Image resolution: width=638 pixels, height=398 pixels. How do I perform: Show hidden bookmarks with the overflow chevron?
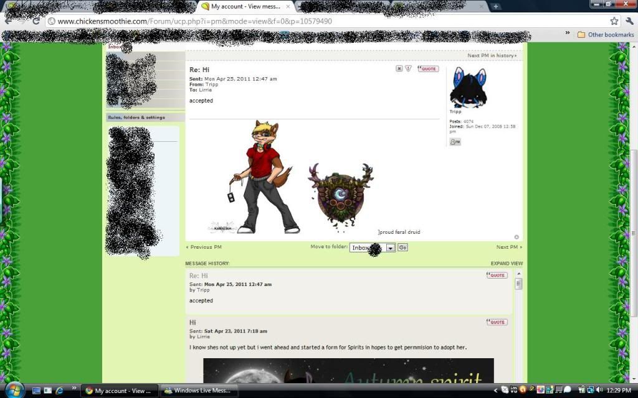point(568,34)
